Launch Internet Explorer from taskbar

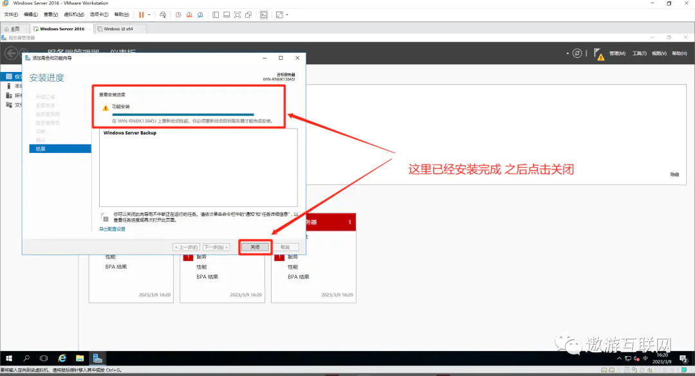coord(62,358)
